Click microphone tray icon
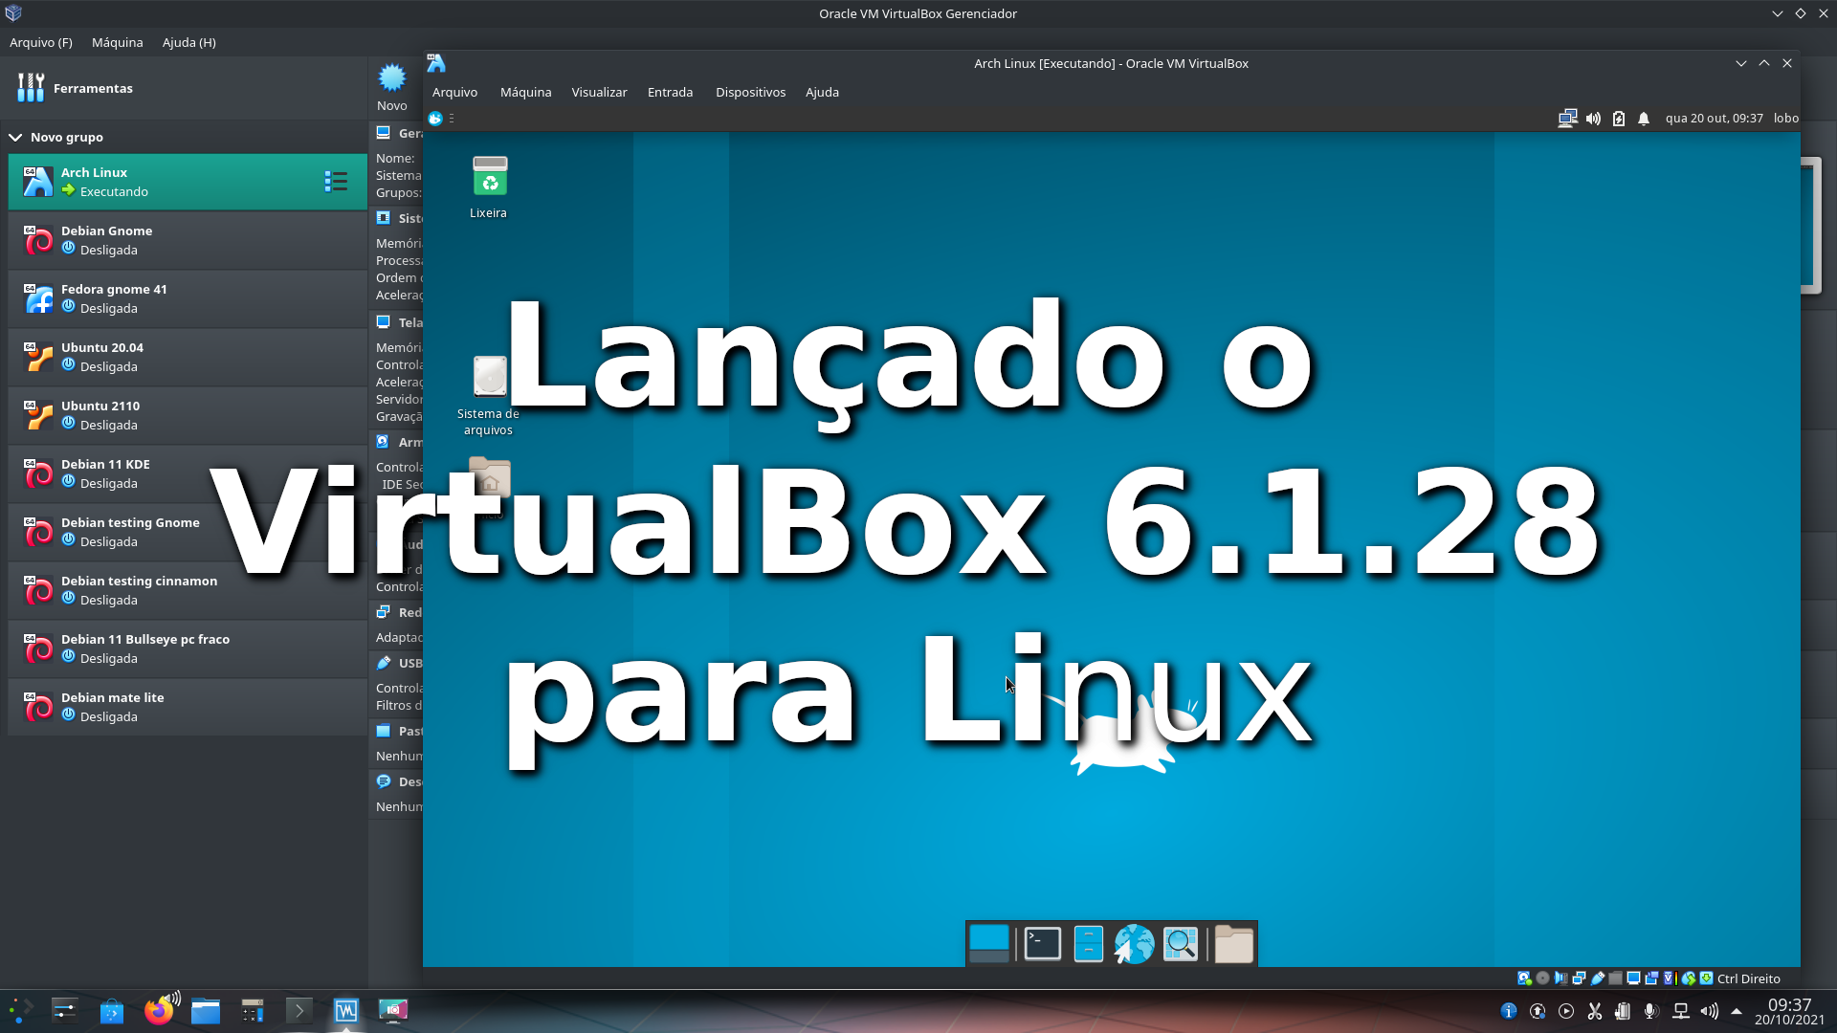 (1650, 1011)
